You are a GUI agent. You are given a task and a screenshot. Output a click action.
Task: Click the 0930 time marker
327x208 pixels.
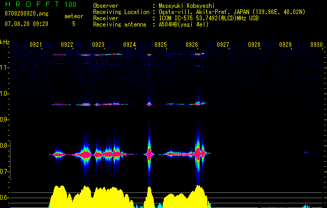tap(317, 45)
